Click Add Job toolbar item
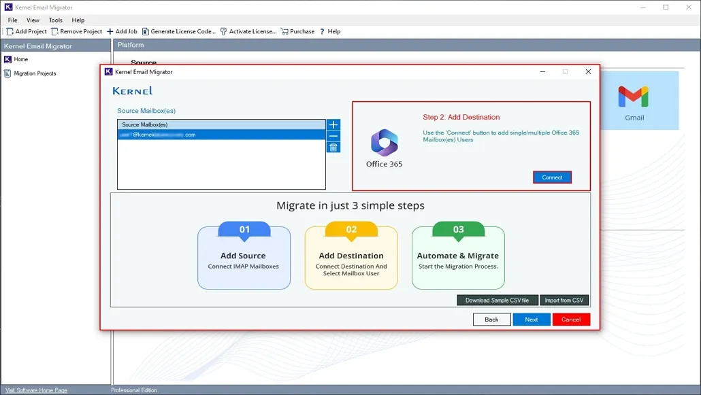701x395 pixels. coord(122,31)
